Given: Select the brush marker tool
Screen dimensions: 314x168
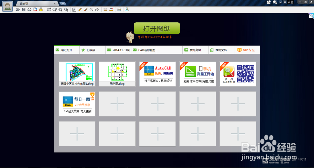Looking at the screenshot, I should [x=85, y=9].
